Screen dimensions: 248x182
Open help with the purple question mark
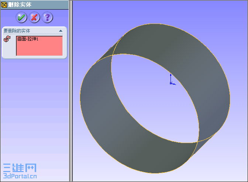tap(47, 17)
